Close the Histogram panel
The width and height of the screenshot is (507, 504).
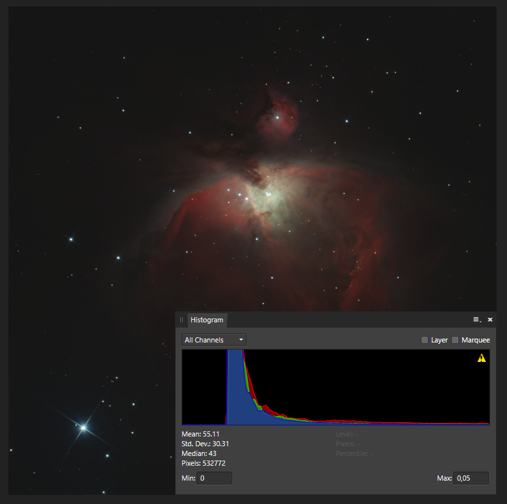[x=490, y=320]
